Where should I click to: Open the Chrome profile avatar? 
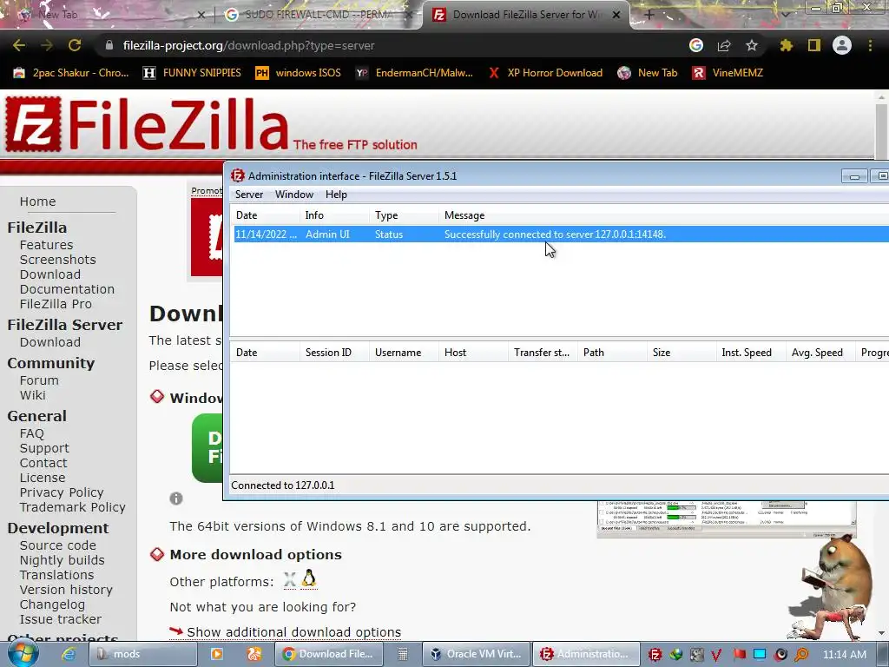pos(841,45)
